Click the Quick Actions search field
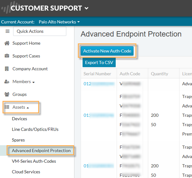This screenshot has width=192, height=178. (40, 31)
